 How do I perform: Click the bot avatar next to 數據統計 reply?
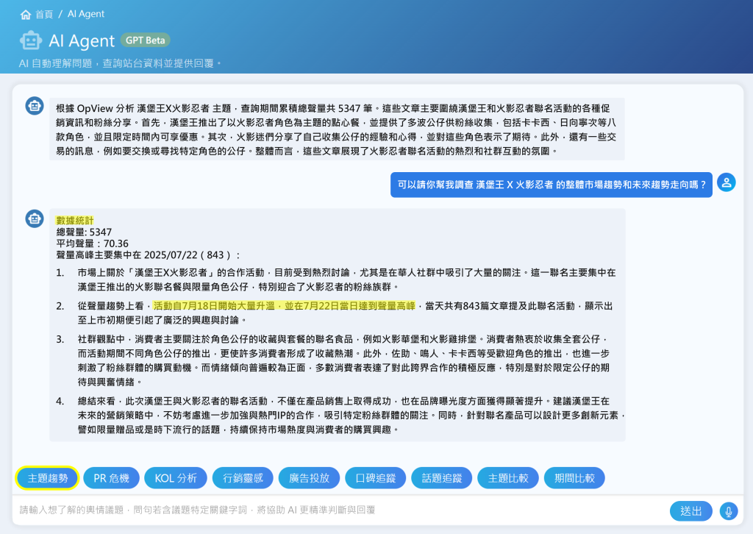pyautogui.click(x=34, y=218)
